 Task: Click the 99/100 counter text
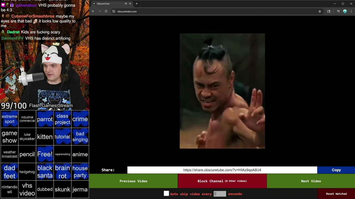pyautogui.click(x=14, y=106)
